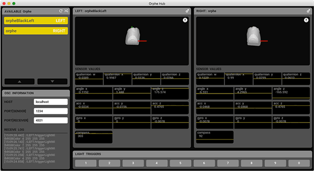
Task: Click the LEFT acc z graph
Action: (x=170, y=108)
